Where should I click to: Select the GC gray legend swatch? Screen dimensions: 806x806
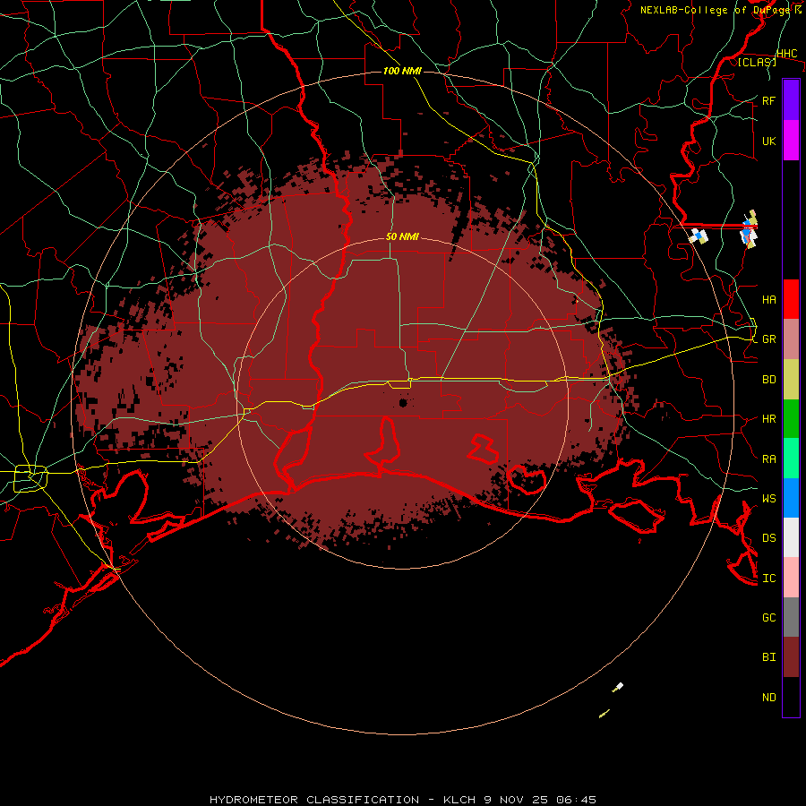pos(791,617)
